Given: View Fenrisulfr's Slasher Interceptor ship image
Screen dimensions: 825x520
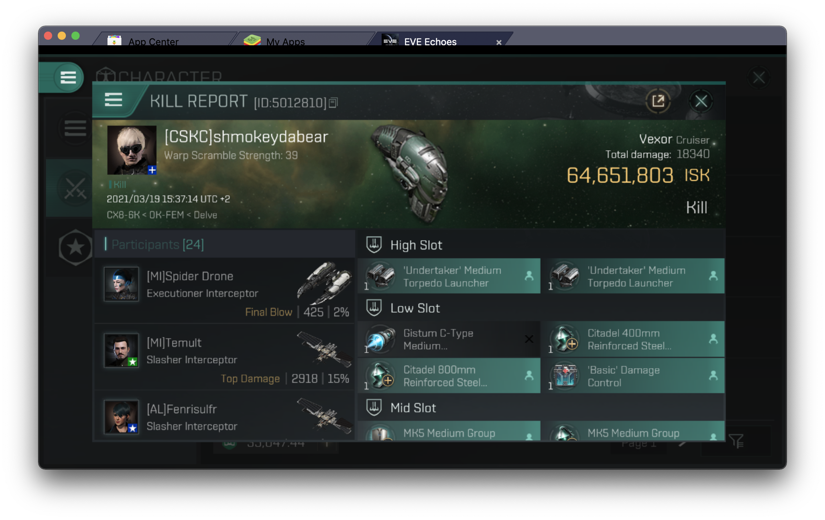Looking at the screenshot, I should (x=324, y=416).
